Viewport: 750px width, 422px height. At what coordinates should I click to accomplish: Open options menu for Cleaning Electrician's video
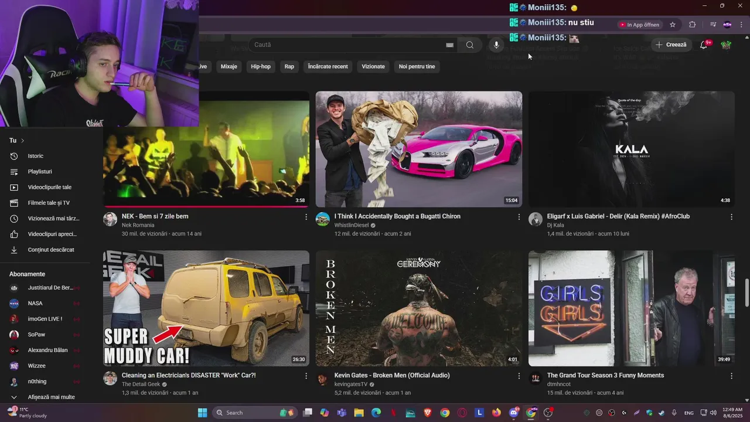coord(306,376)
